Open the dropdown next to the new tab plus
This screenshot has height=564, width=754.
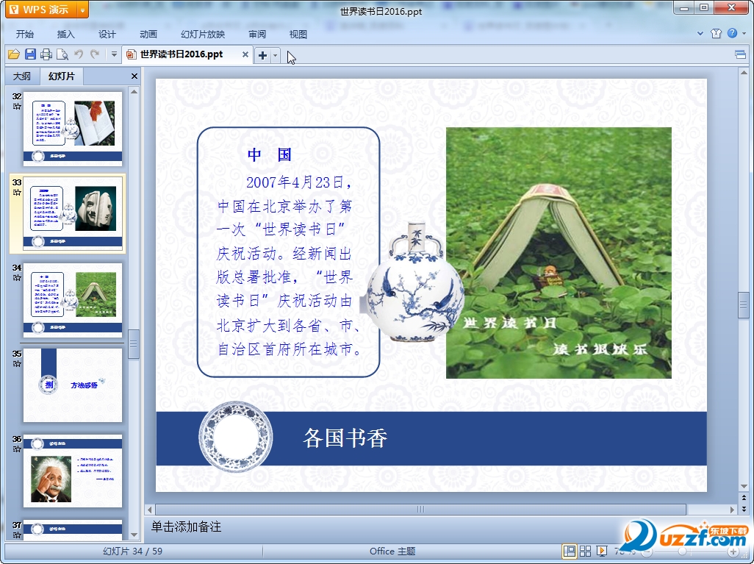tap(275, 55)
